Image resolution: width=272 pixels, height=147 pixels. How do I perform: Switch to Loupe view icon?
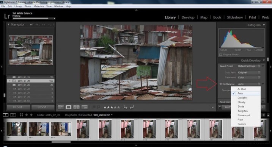(x=68, y=107)
